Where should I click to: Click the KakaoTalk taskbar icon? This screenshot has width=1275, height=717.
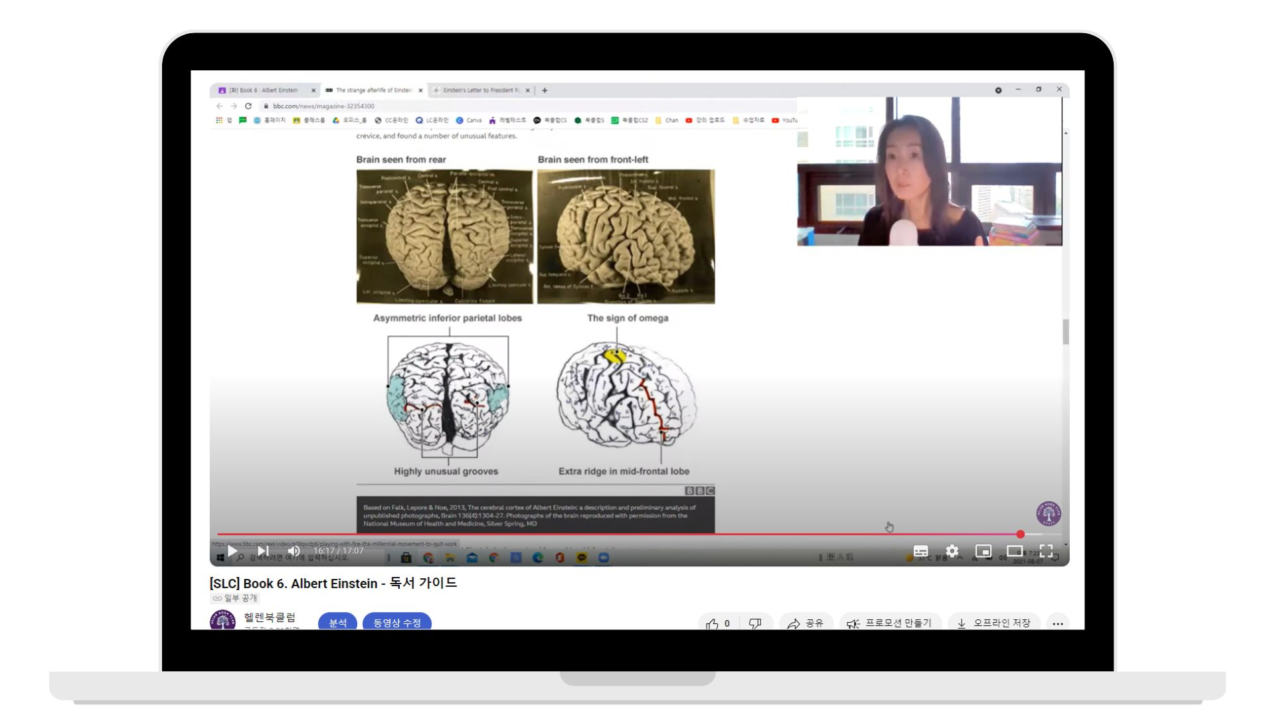point(582,558)
